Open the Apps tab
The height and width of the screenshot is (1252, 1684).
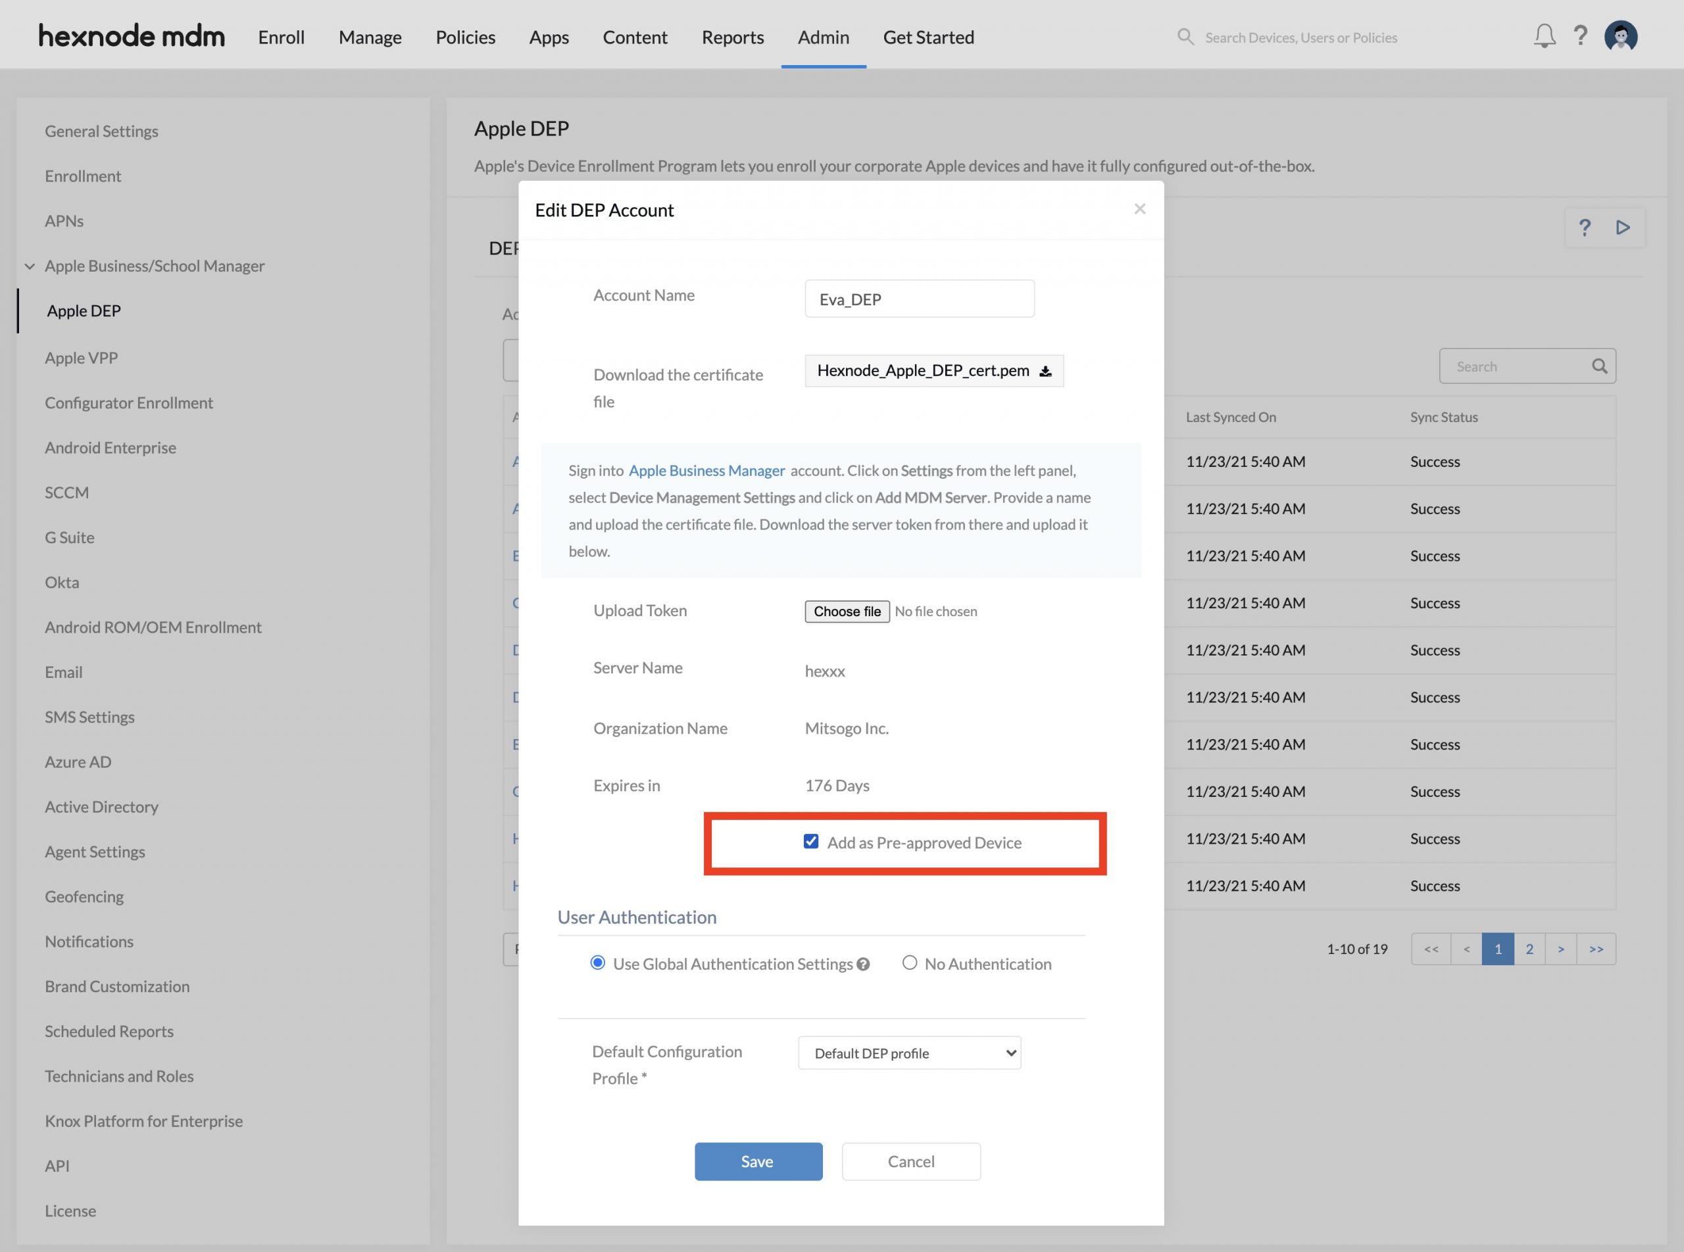click(x=549, y=37)
